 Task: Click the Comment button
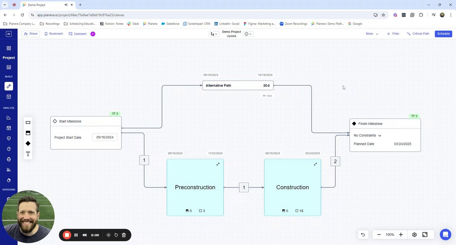coord(78,34)
